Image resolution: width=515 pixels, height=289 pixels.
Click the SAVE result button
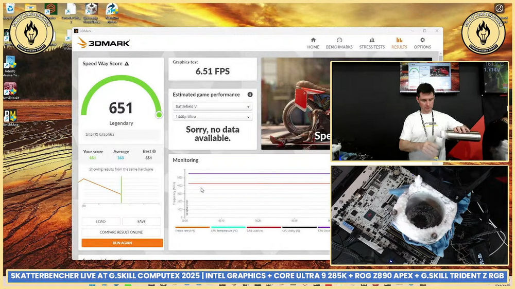(142, 222)
